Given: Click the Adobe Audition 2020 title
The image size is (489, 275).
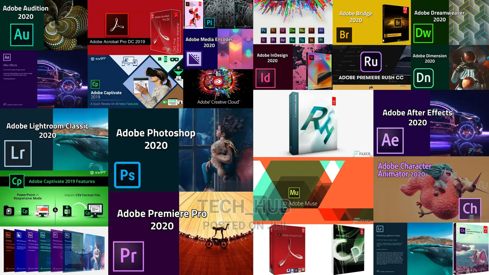Looking at the screenshot, I should [26, 13].
